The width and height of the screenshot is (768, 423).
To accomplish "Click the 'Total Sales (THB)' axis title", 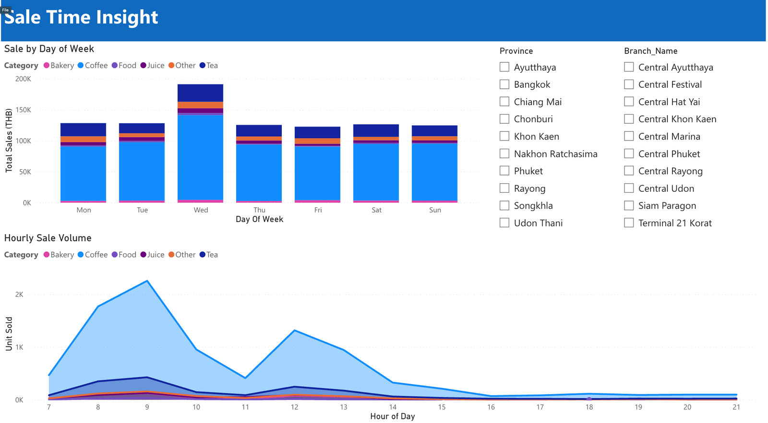I will (x=9, y=141).
